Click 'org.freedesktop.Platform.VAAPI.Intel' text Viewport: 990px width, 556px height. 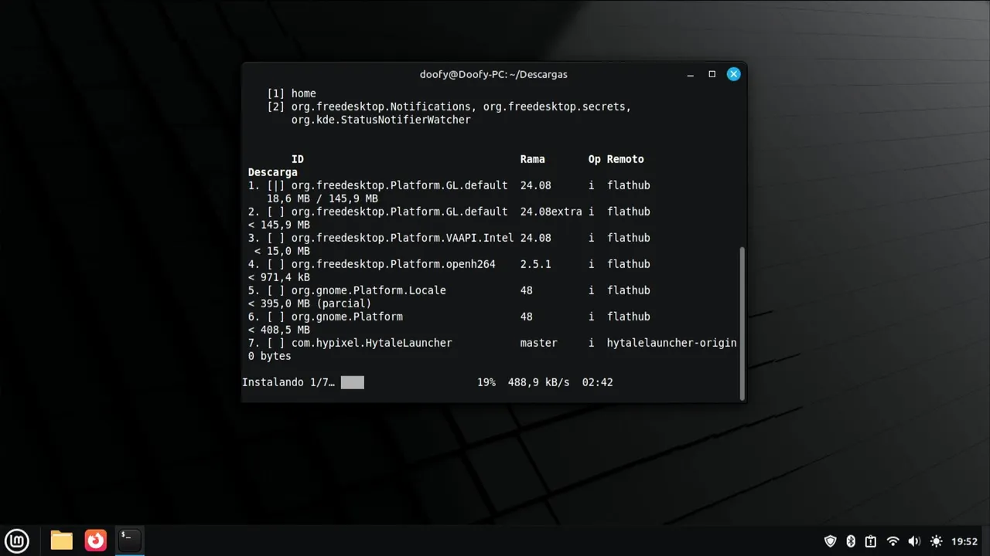(403, 238)
